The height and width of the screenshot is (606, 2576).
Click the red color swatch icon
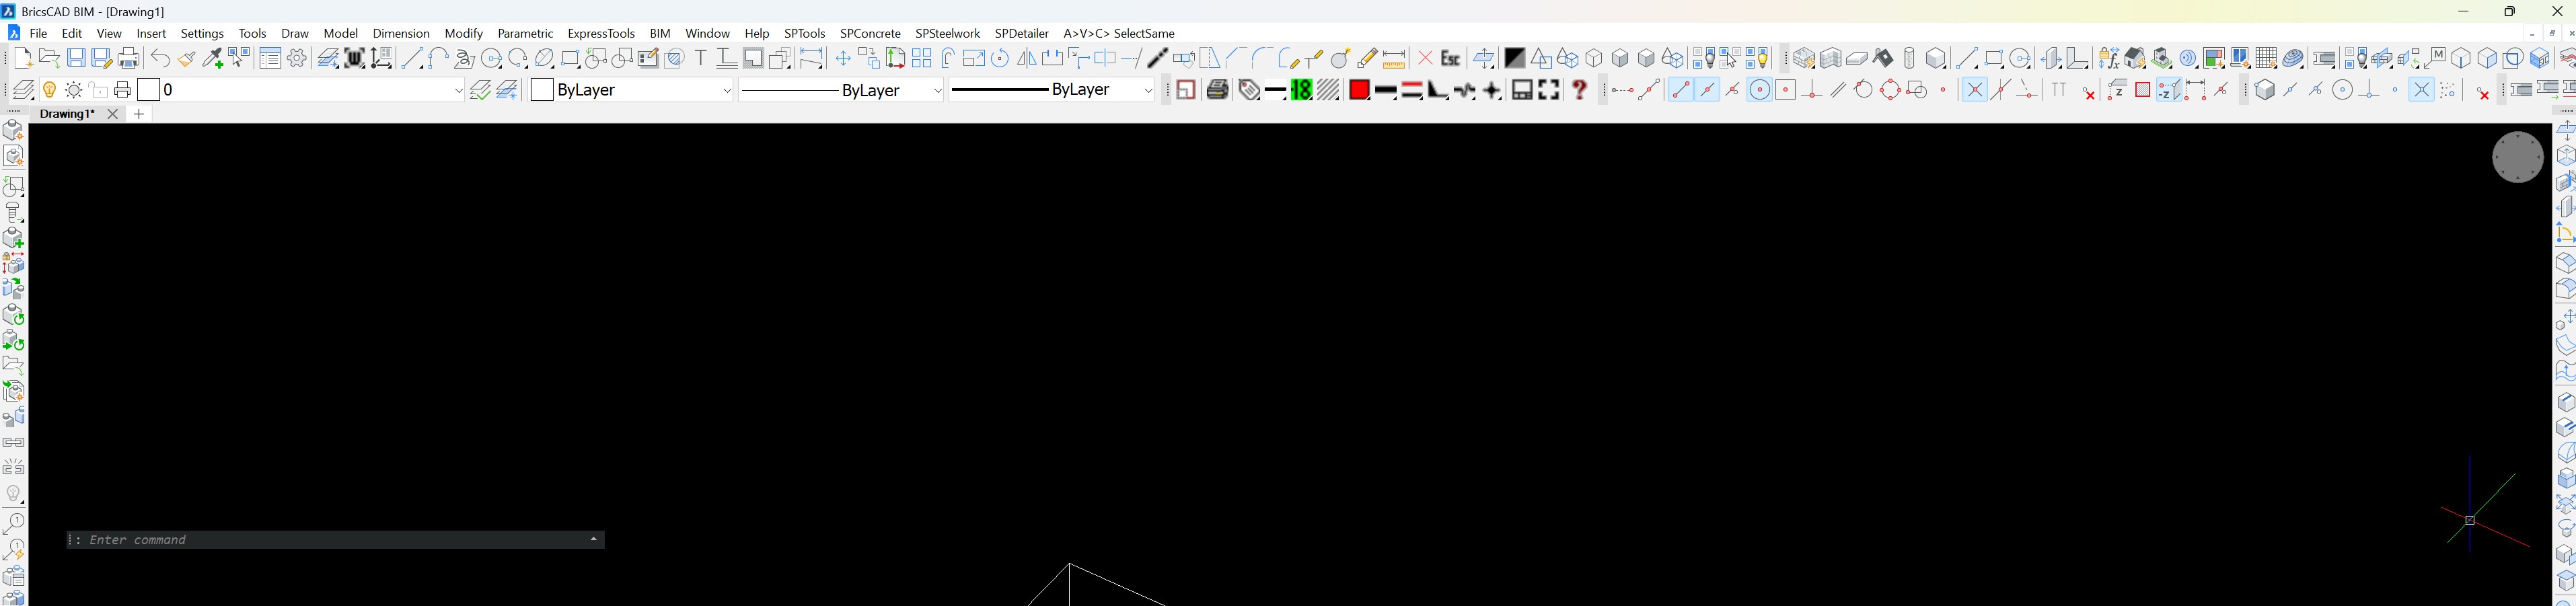click(x=1358, y=90)
